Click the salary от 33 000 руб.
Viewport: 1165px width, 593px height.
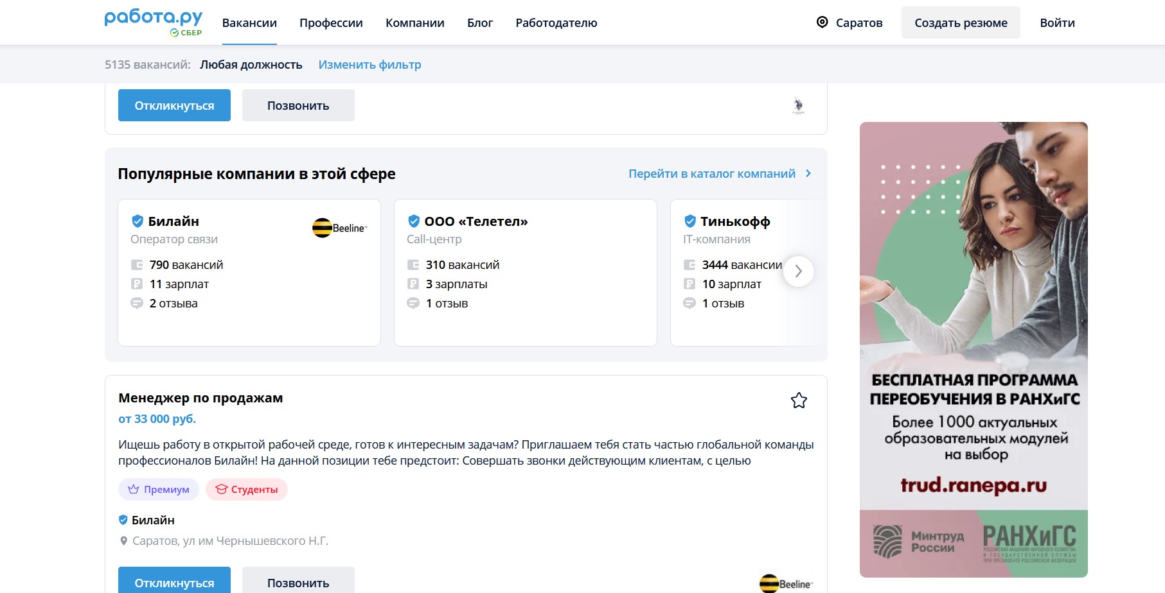pos(157,419)
